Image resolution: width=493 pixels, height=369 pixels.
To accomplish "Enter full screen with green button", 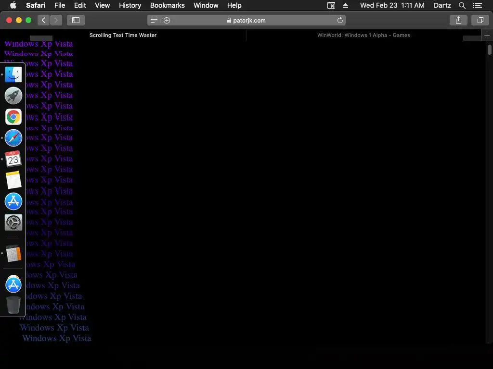I will tap(28, 20).
